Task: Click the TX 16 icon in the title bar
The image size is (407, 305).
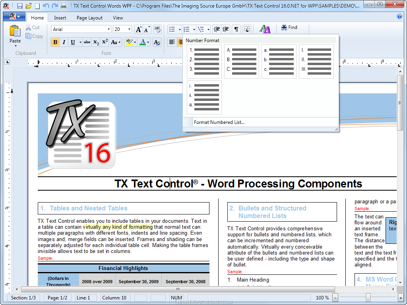Action: tap(6, 6)
